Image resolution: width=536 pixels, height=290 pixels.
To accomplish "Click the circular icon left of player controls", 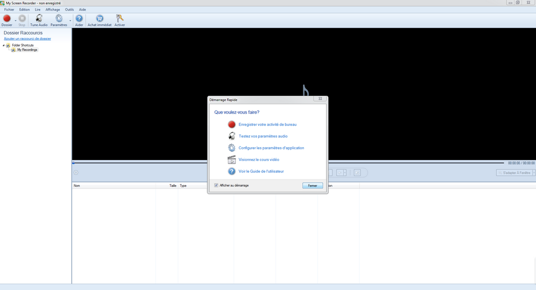I will coord(76,173).
